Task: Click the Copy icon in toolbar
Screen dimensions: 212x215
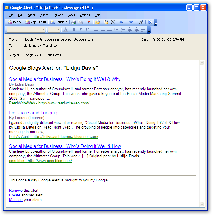Action: click(80, 22)
